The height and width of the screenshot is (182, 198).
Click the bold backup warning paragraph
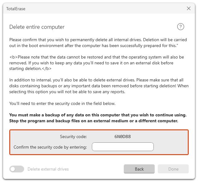98,118
